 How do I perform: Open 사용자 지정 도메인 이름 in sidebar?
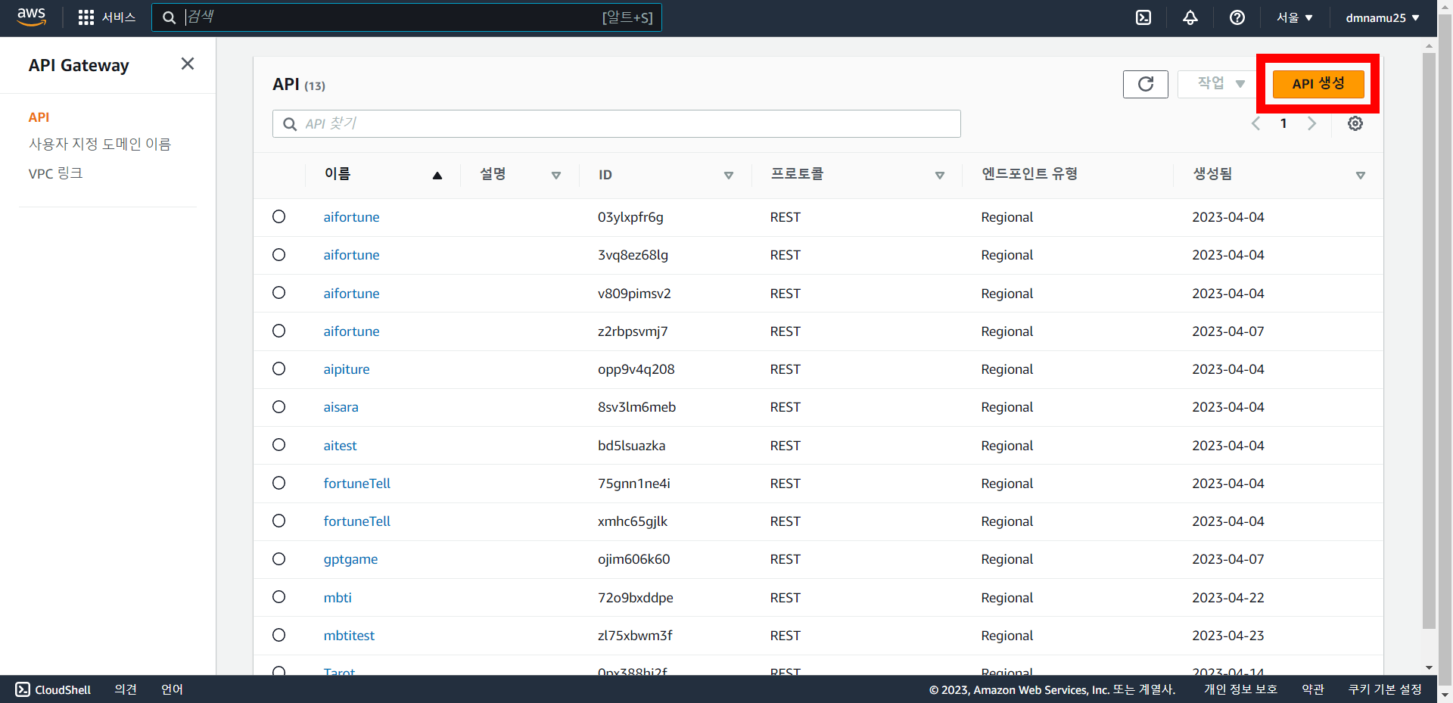[x=100, y=144]
